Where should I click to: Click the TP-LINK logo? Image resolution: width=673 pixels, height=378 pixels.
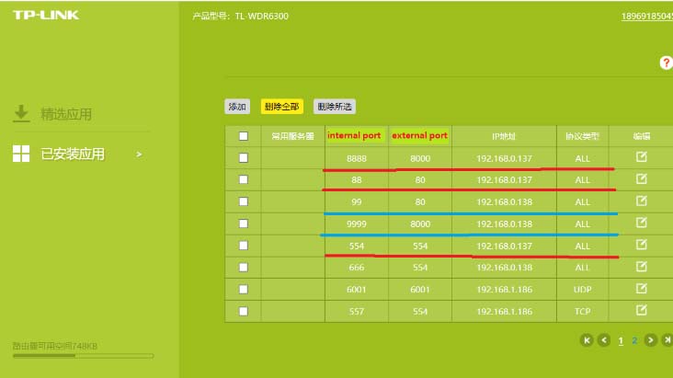[x=46, y=15]
